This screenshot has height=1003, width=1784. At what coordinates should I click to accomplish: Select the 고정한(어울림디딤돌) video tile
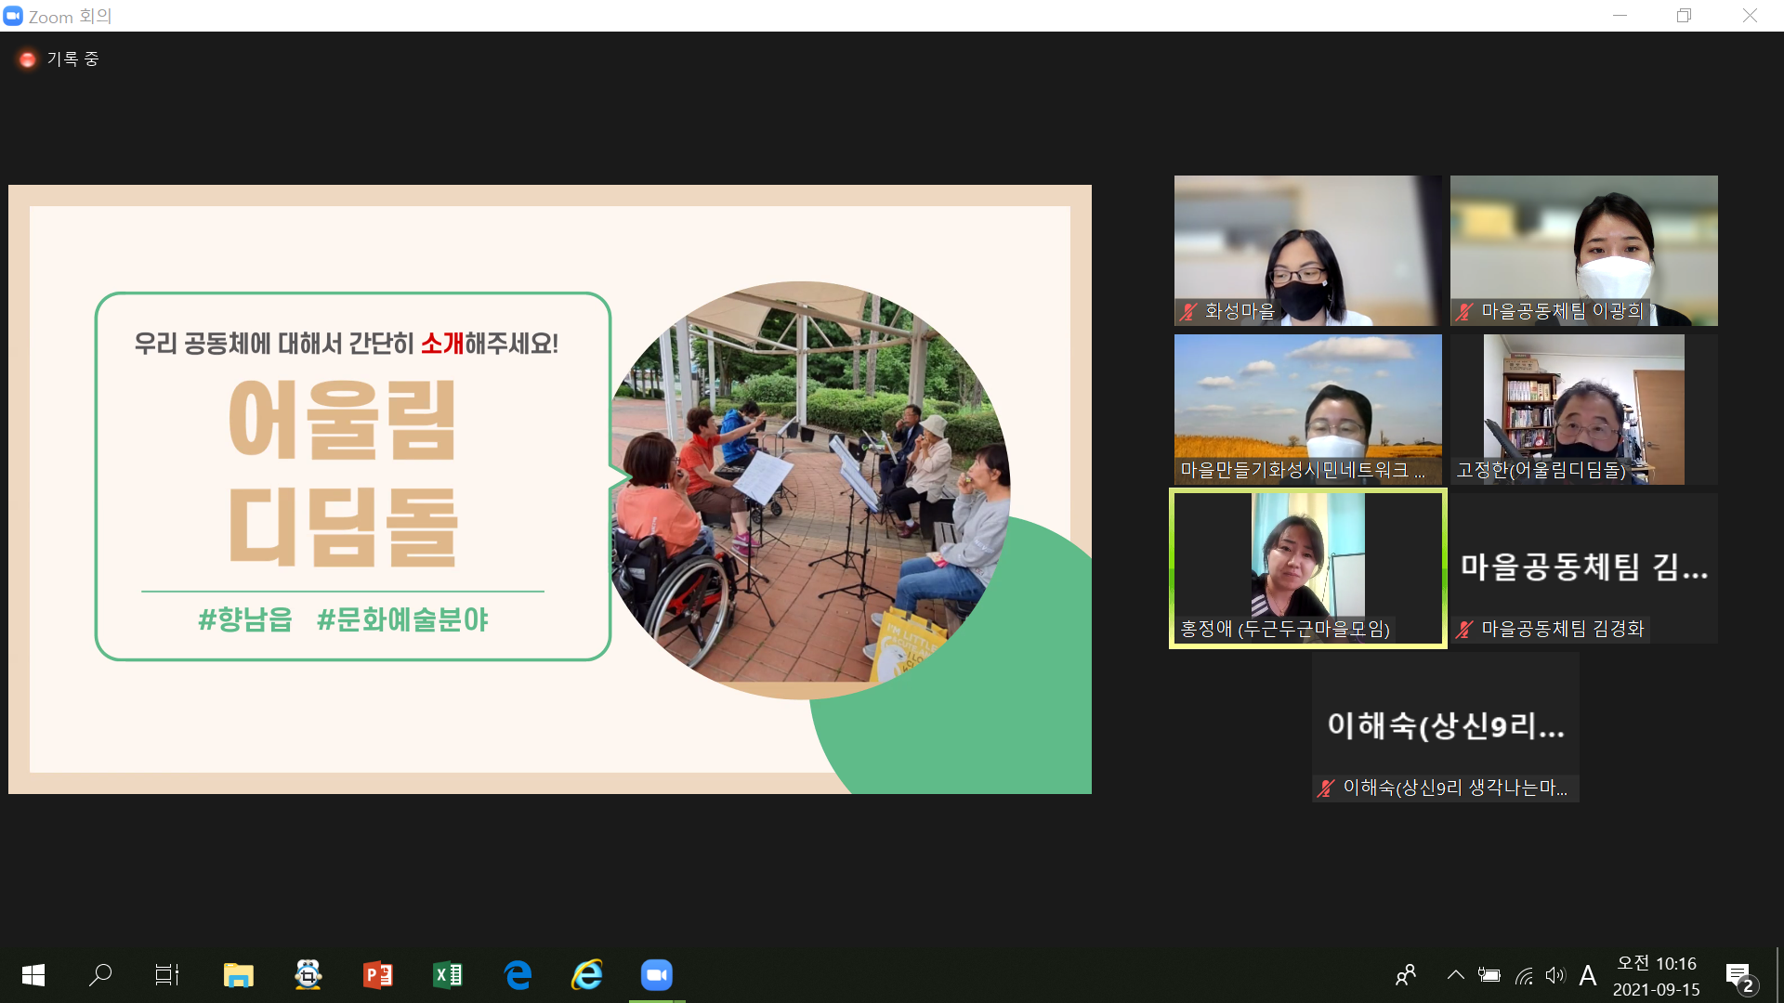tap(1583, 410)
